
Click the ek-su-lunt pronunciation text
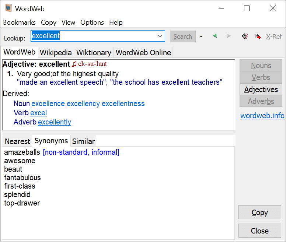coord(93,64)
